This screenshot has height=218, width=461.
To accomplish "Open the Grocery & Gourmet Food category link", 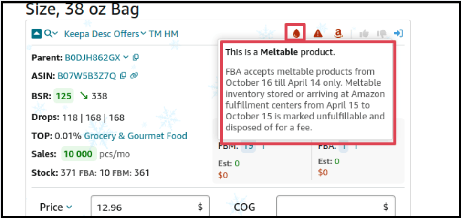I will [x=136, y=136].
